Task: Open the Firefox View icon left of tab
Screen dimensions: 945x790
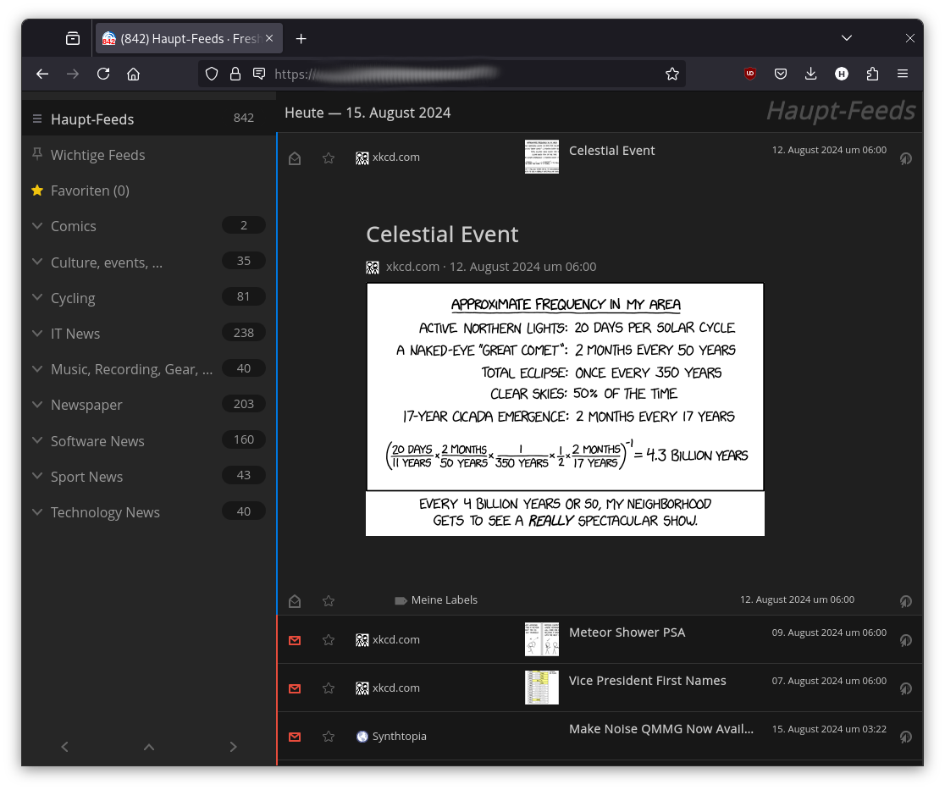Action: click(72, 39)
